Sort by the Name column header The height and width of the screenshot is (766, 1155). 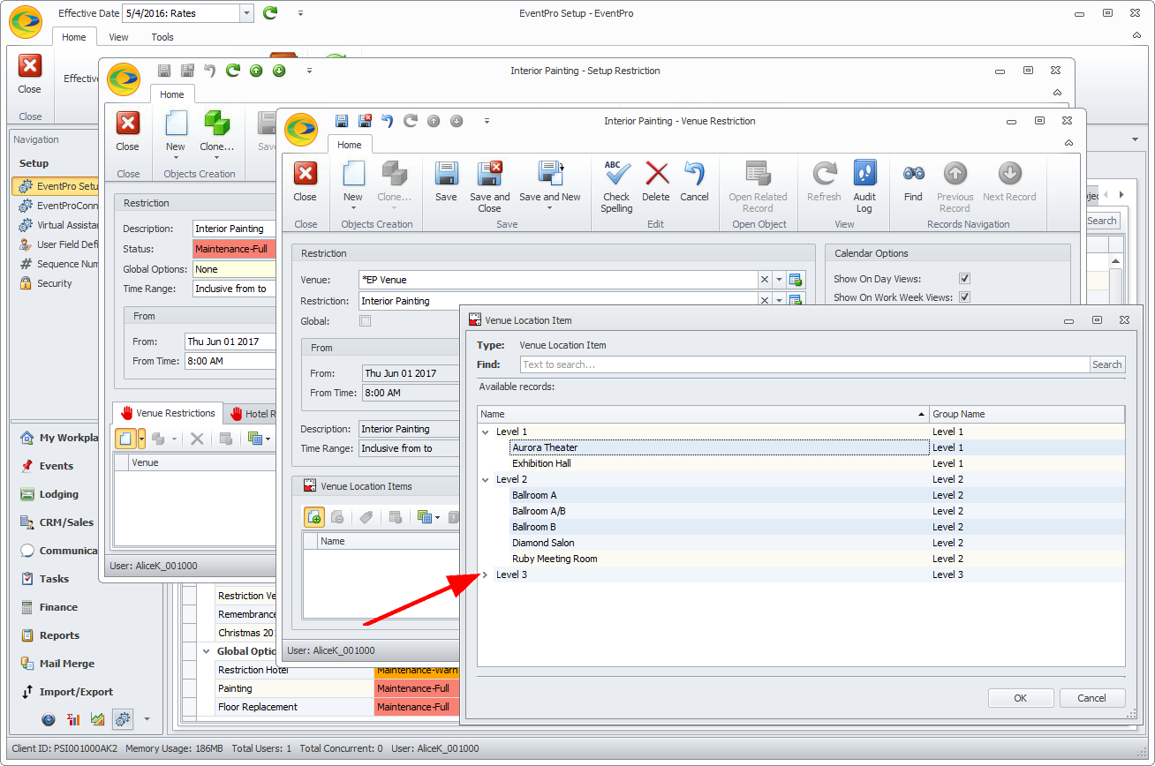(x=703, y=414)
